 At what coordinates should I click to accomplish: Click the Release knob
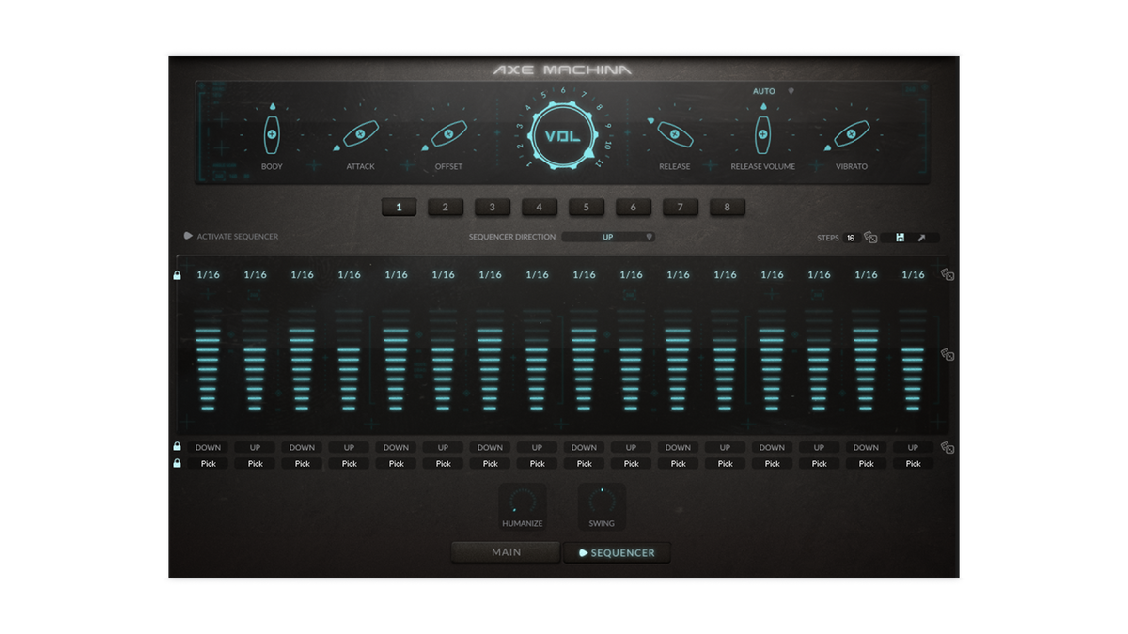[674, 134]
